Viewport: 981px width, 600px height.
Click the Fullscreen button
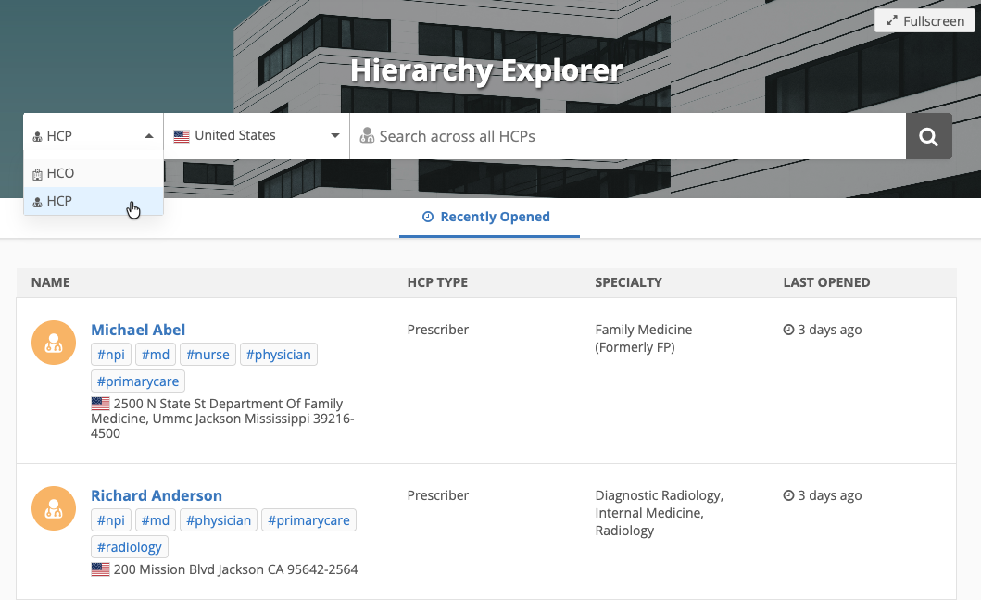[x=924, y=21]
